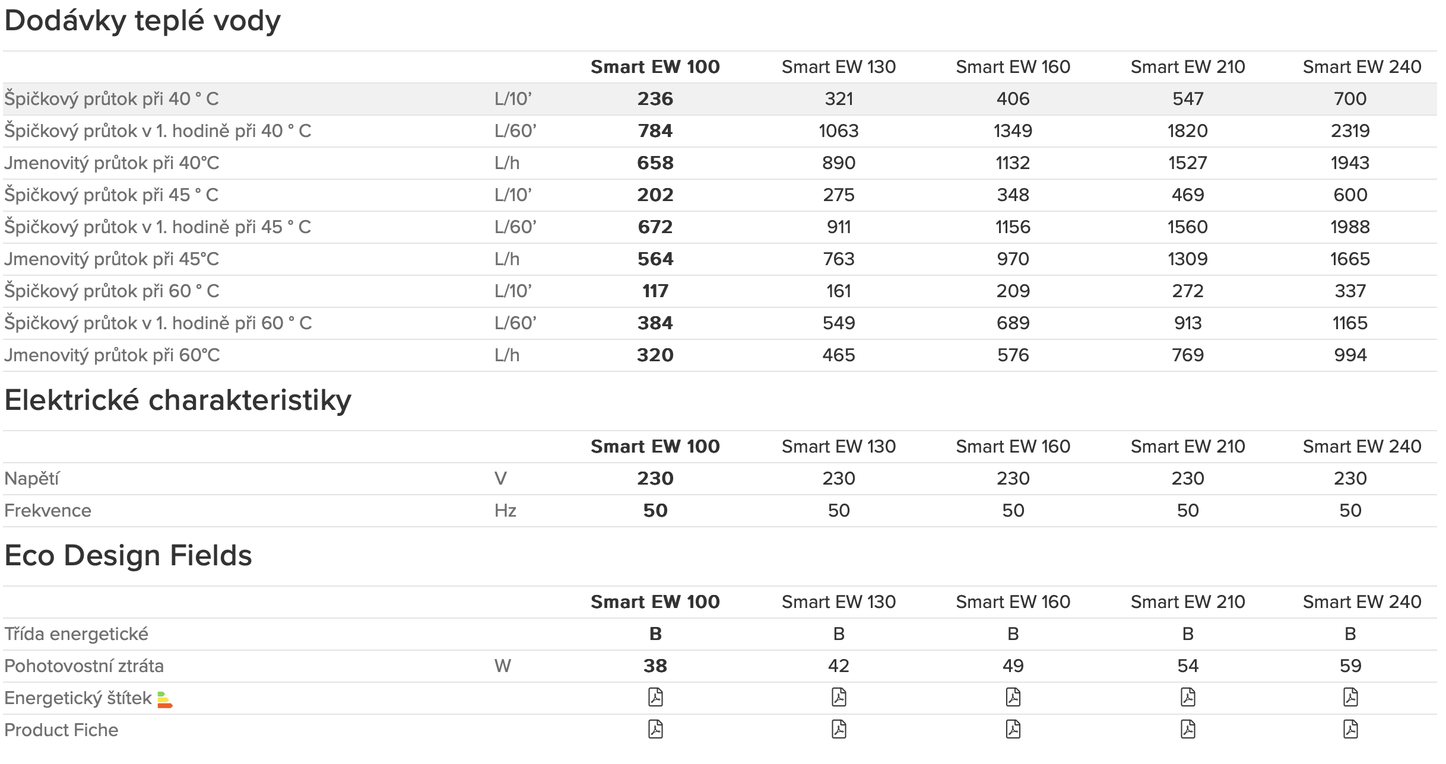The width and height of the screenshot is (1446, 764).
Task: Click the Eco Design Fields heading
Action: coord(128,556)
